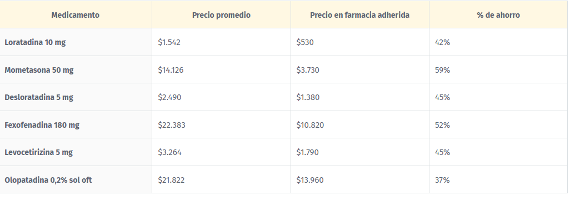Screen dimensions: 570x200
Task: Select the $14.126 average price cell
Action: 171,70
